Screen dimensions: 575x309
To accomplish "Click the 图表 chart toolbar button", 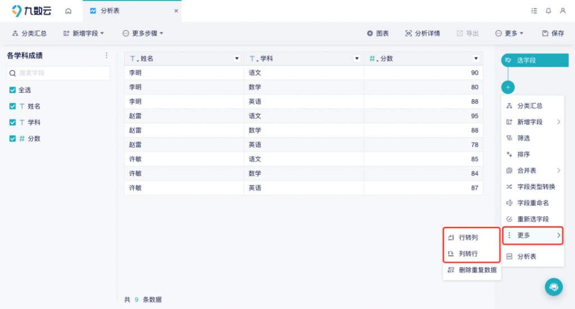I will [378, 34].
